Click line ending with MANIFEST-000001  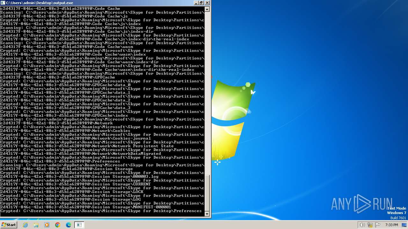[85, 207]
